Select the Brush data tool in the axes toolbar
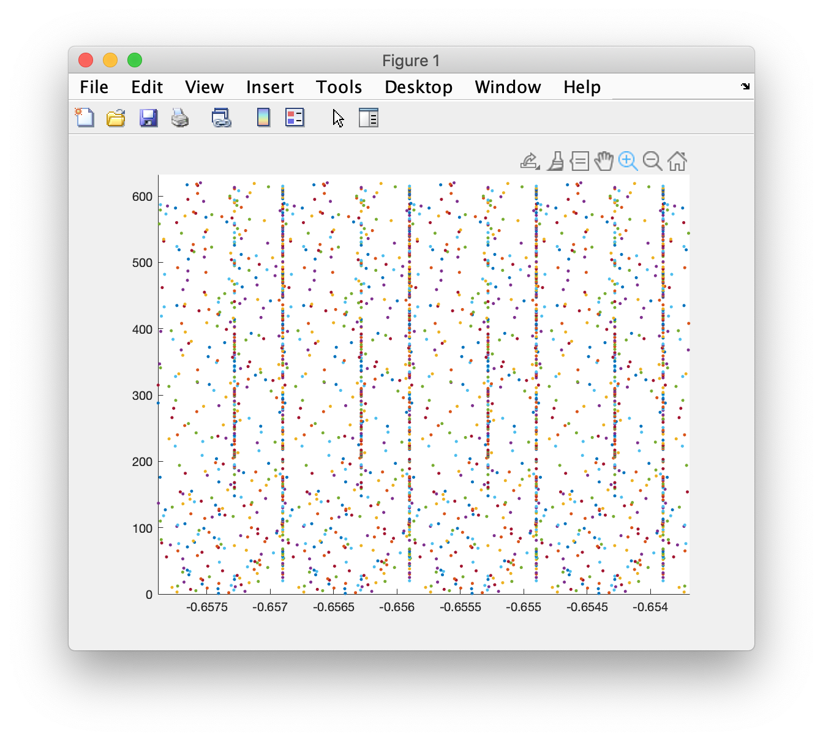The image size is (823, 741). [x=555, y=162]
